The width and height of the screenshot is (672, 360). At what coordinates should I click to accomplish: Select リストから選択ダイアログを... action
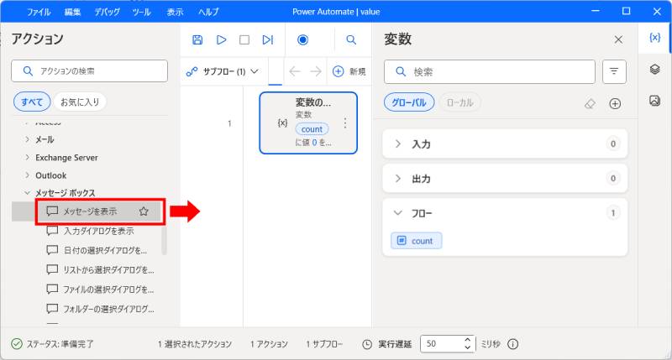click(x=100, y=269)
